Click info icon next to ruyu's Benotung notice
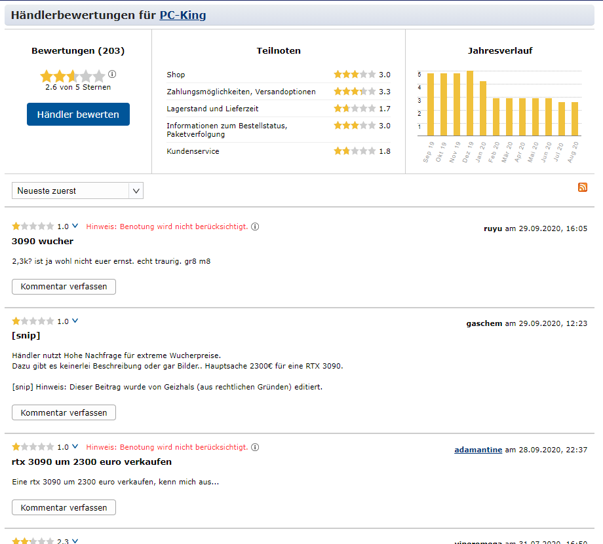 click(x=255, y=227)
